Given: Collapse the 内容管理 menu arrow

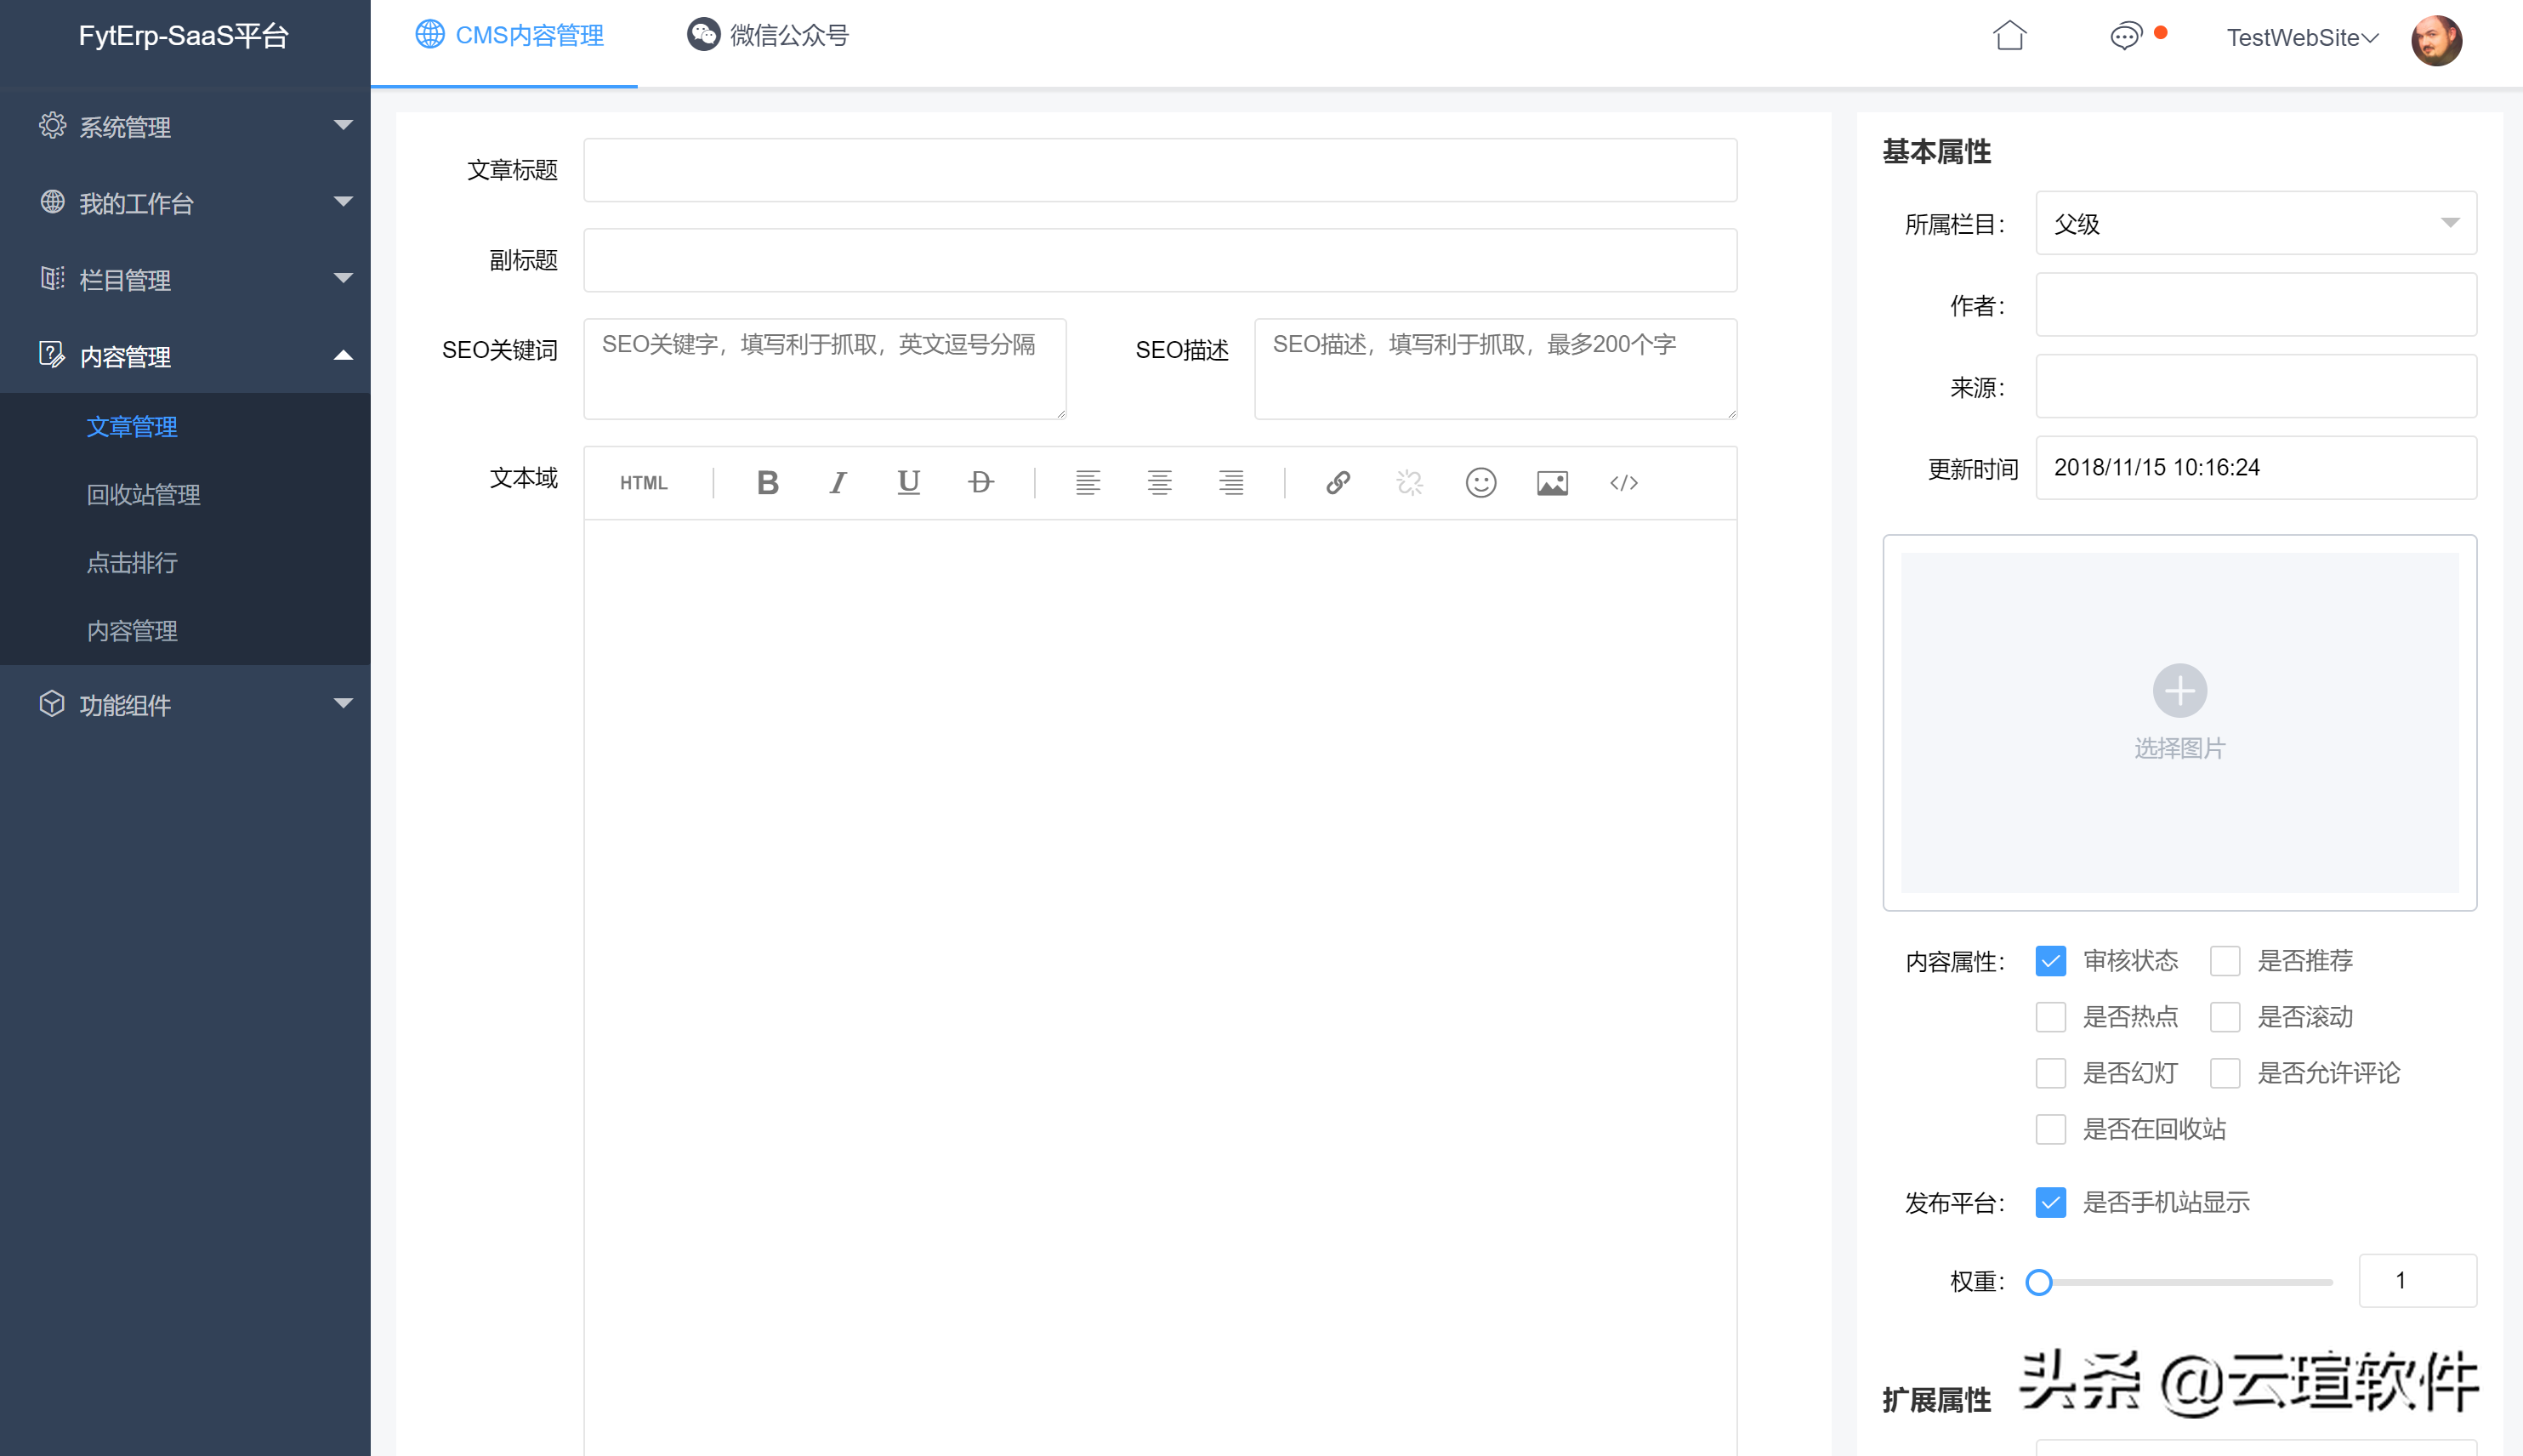Looking at the screenshot, I should coord(343,355).
